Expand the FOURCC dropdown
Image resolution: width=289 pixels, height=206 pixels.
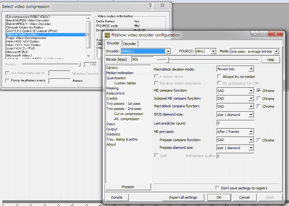click(213, 51)
